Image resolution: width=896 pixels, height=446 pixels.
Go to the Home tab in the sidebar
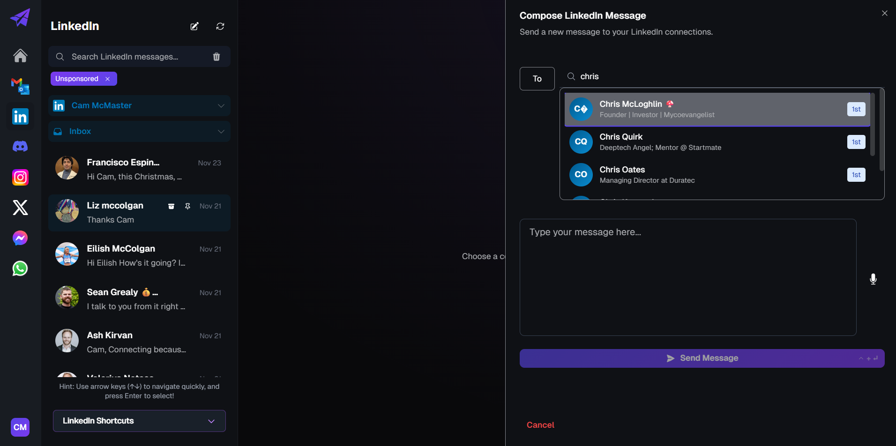(20, 56)
